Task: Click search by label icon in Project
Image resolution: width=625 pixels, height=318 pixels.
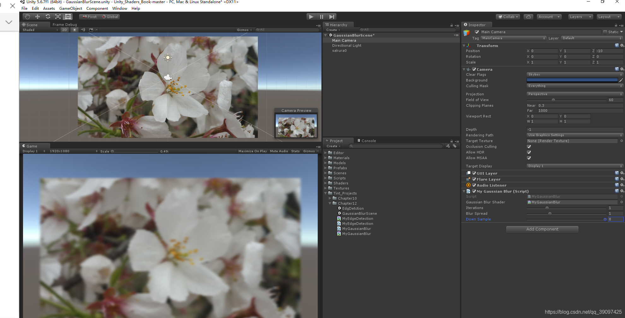Action: [x=455, y=146]
